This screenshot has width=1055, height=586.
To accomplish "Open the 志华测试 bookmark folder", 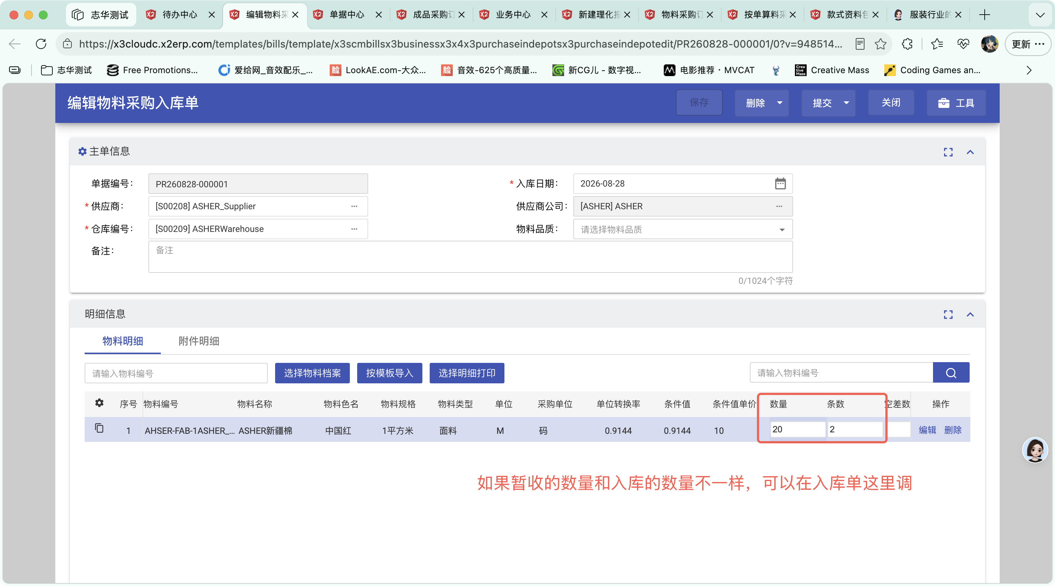I will (66, 70).
